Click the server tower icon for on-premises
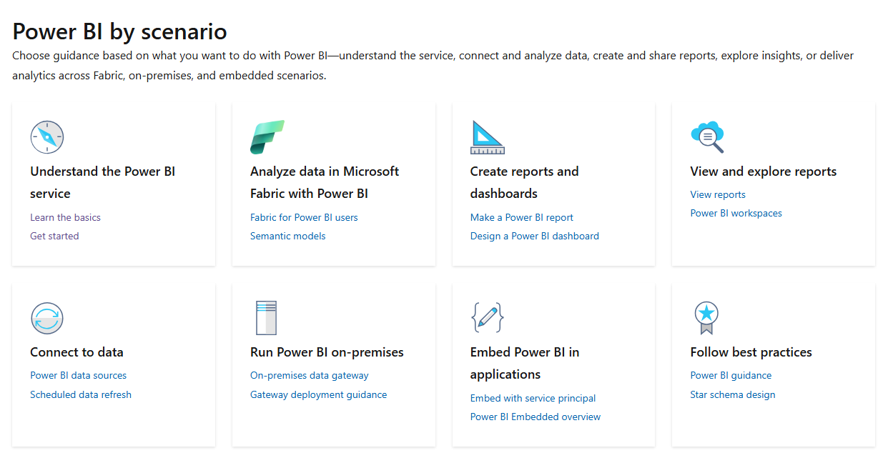883x463 pixels. pyautogui.click(x=266, y=318)
